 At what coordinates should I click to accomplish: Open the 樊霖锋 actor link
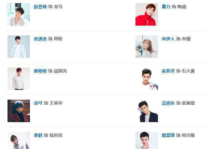coord(168,135)
